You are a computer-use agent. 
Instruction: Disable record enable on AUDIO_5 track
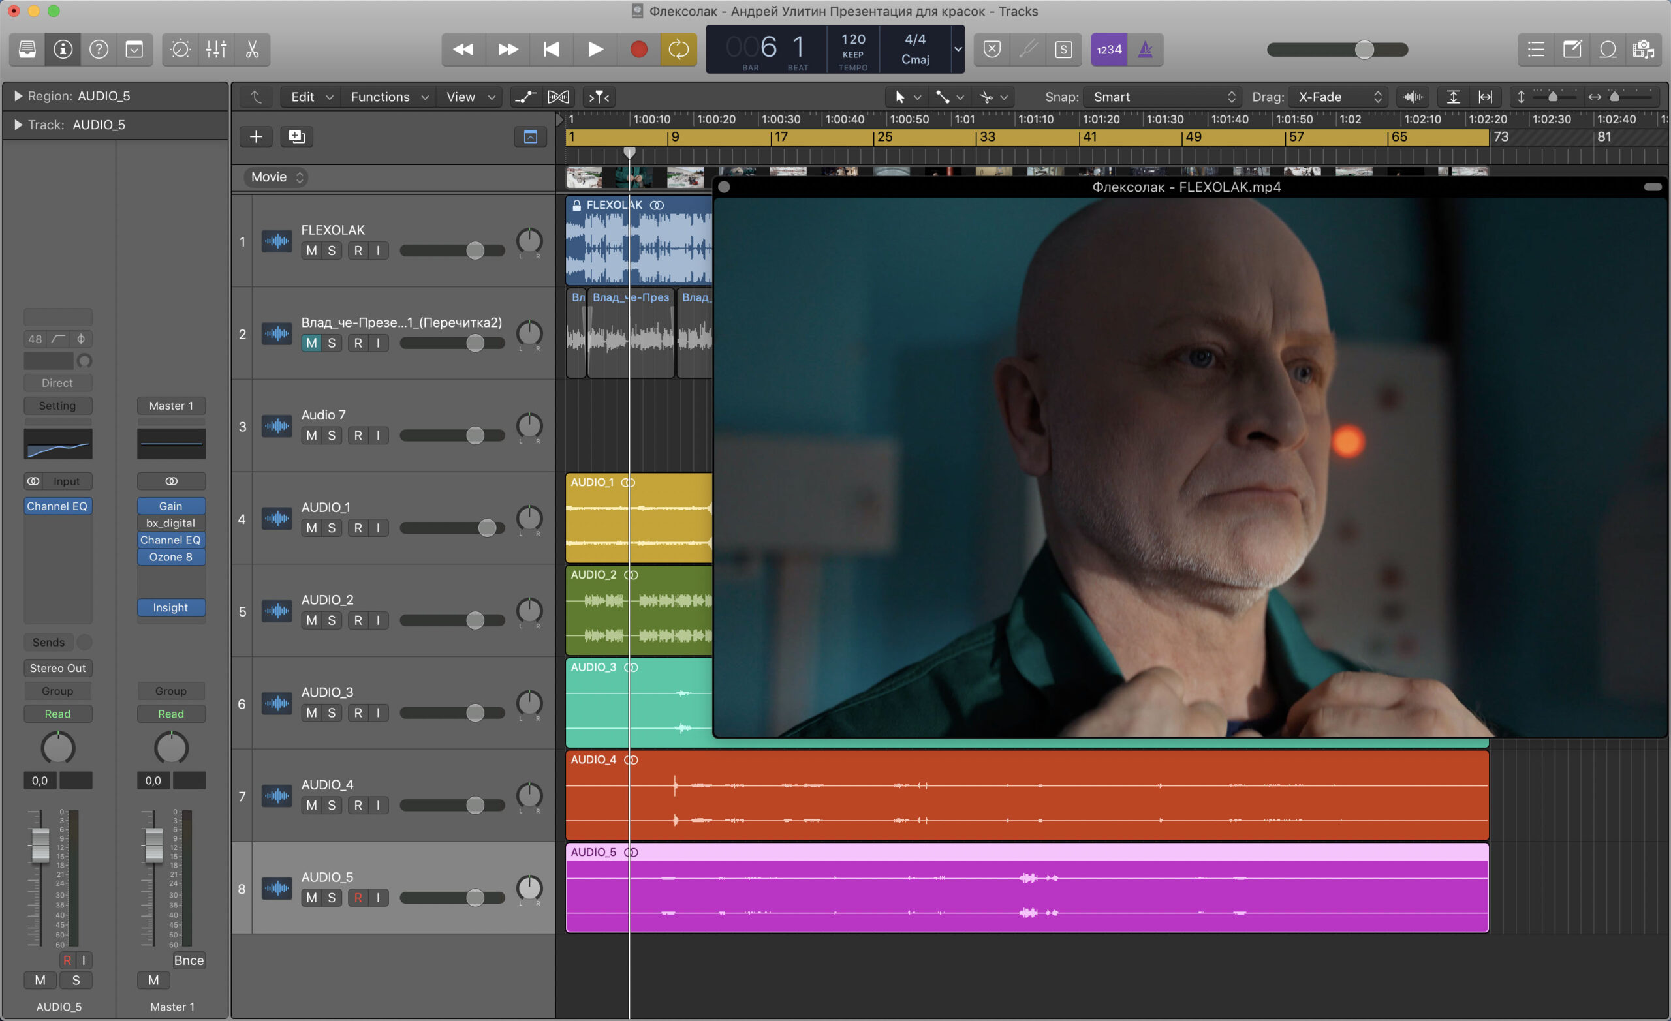[358, 898]
